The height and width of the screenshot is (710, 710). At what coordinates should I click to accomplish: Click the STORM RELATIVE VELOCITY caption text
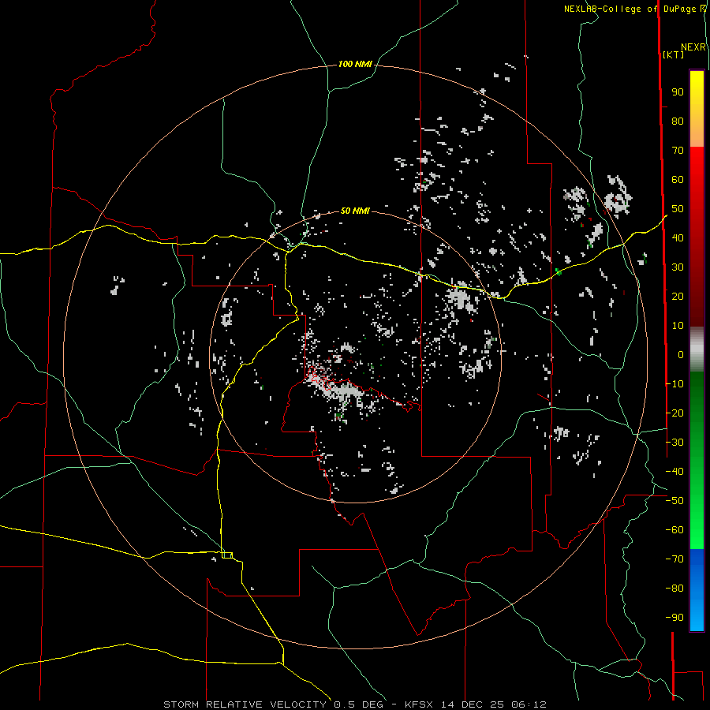point(245,704)
